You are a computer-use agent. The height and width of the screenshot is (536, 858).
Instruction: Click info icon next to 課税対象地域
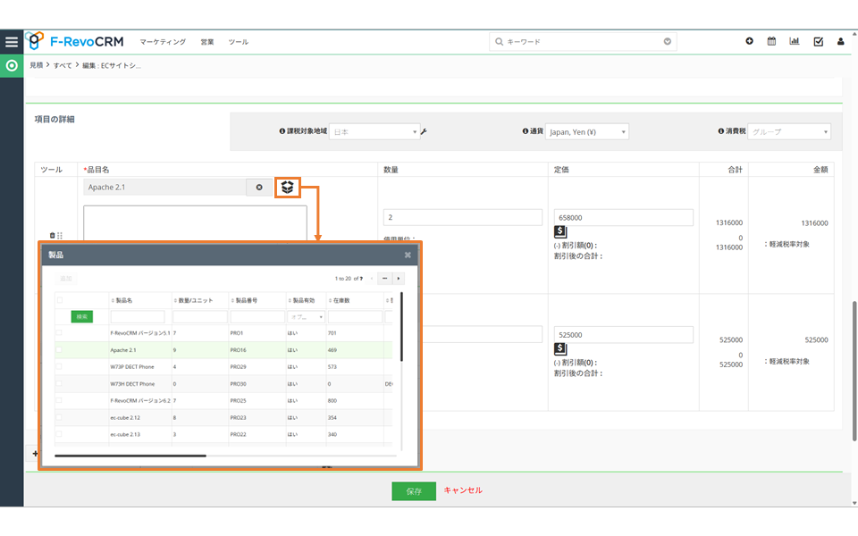click(282, 131)
